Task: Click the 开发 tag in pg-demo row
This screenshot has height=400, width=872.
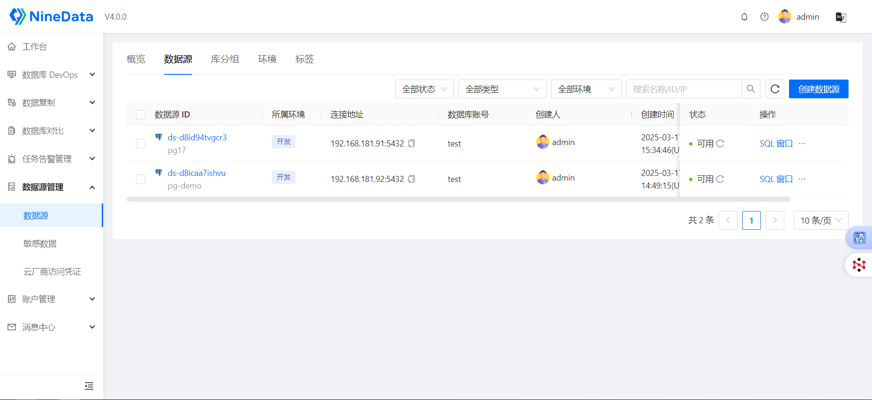Action: pos(284,177)
